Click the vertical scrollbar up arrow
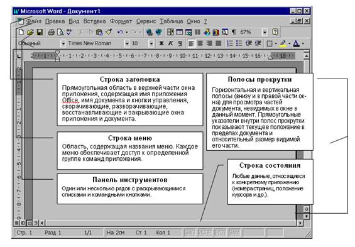Image resolution: width=355 pixels, height=247 pixels. click(x=307, y=56)
